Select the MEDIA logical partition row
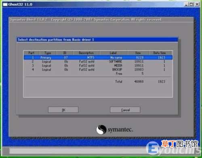Viewport: 202px width, 158px height. coord(98,65)
